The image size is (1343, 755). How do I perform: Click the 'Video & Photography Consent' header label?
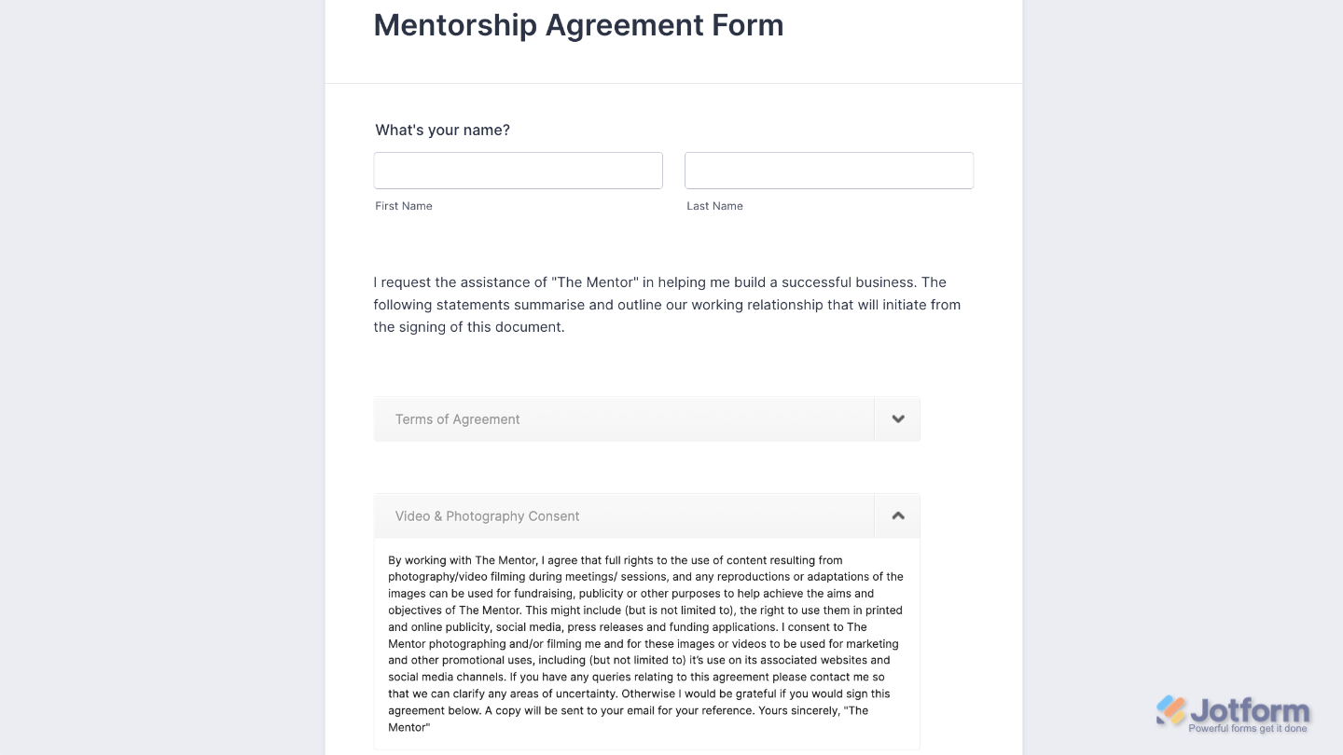point(487,515)
